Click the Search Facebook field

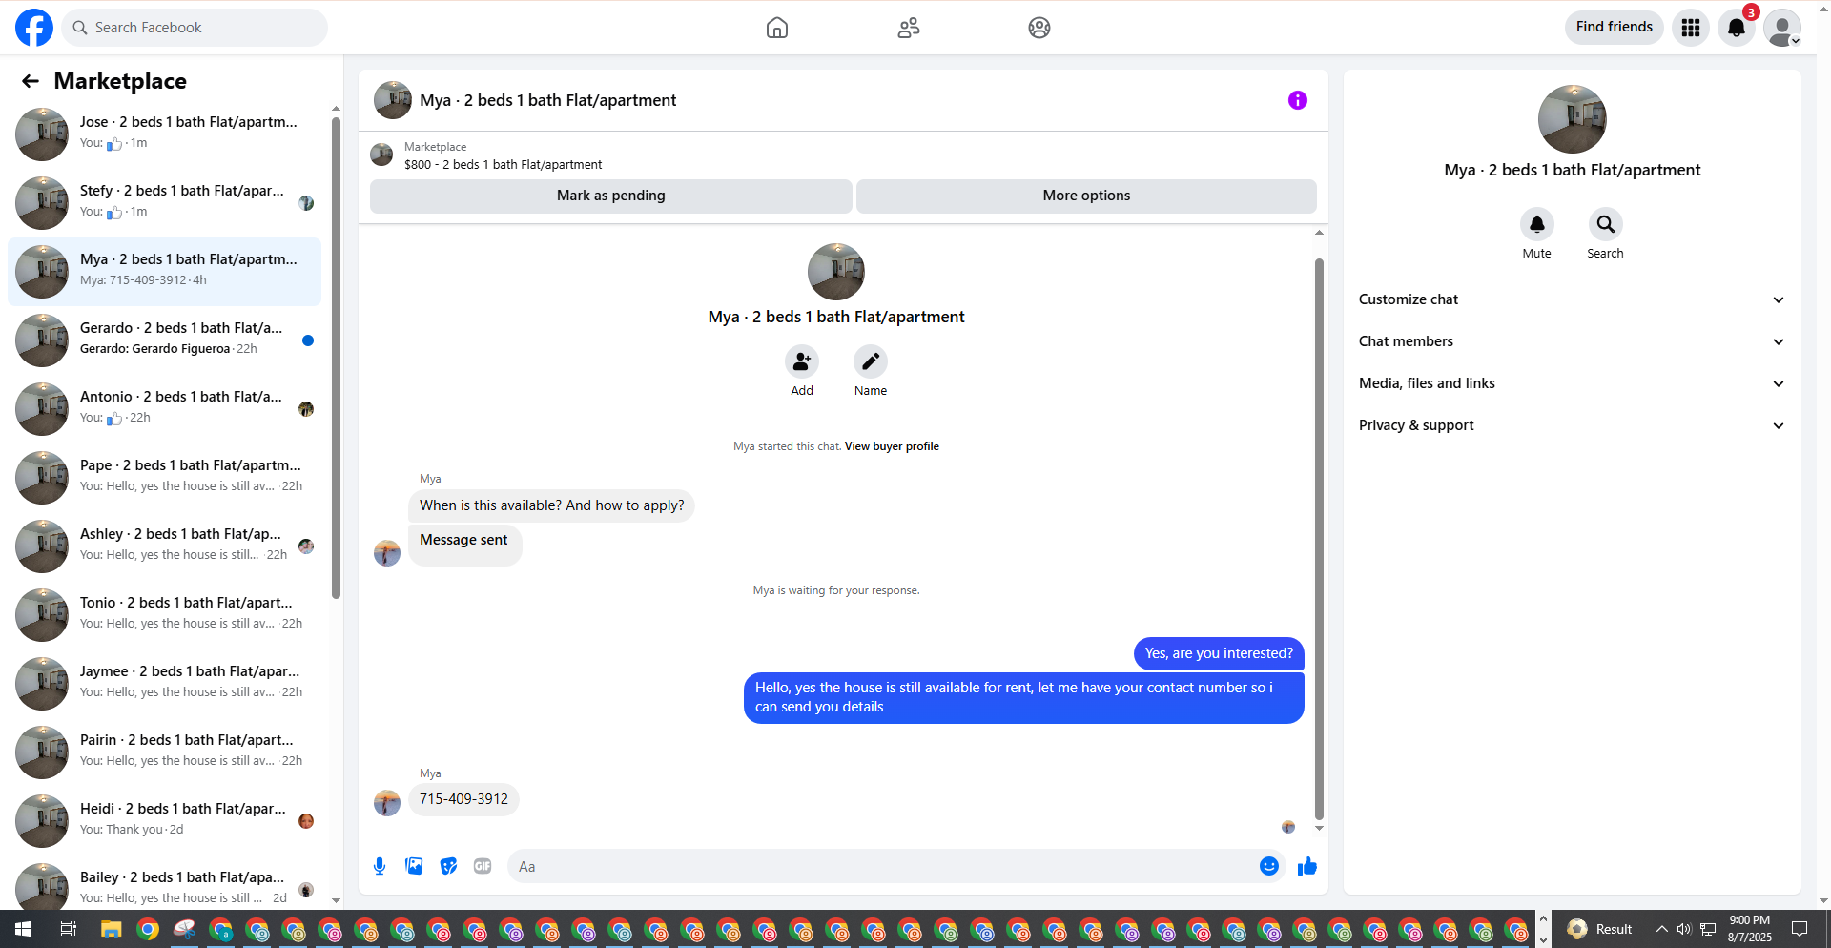(195, 28)
